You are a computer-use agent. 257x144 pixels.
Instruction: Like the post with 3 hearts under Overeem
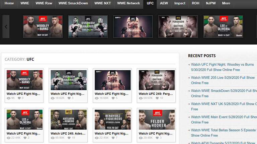pos(69,98)
